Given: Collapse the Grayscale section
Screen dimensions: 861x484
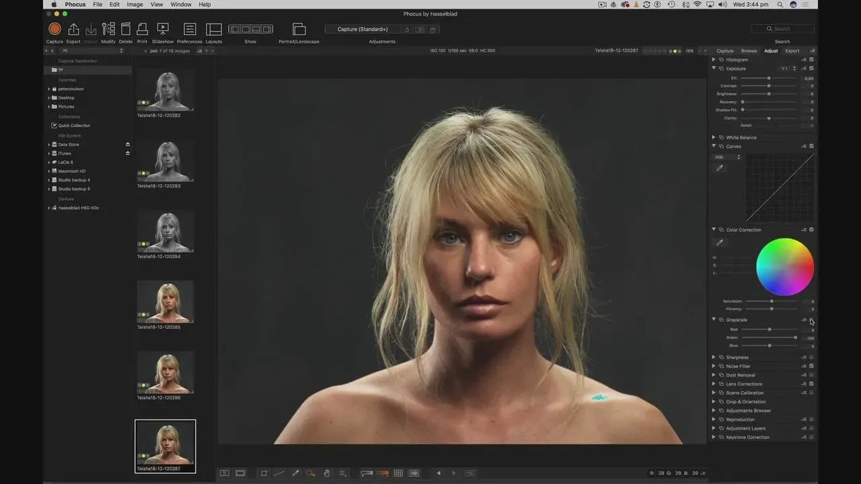Looking at the screenshot, I should click(714, 320).
